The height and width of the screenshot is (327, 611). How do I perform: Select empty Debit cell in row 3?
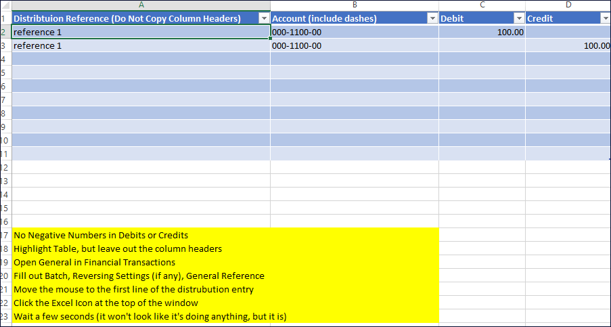[x=482, y=45]
